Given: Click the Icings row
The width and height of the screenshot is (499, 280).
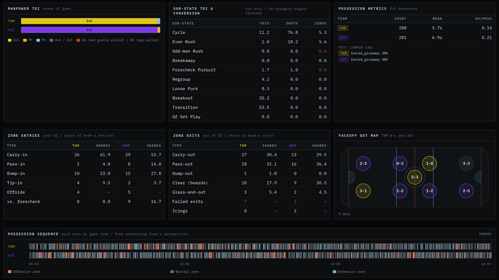Looking at the screenshot, I should (249, 211).
